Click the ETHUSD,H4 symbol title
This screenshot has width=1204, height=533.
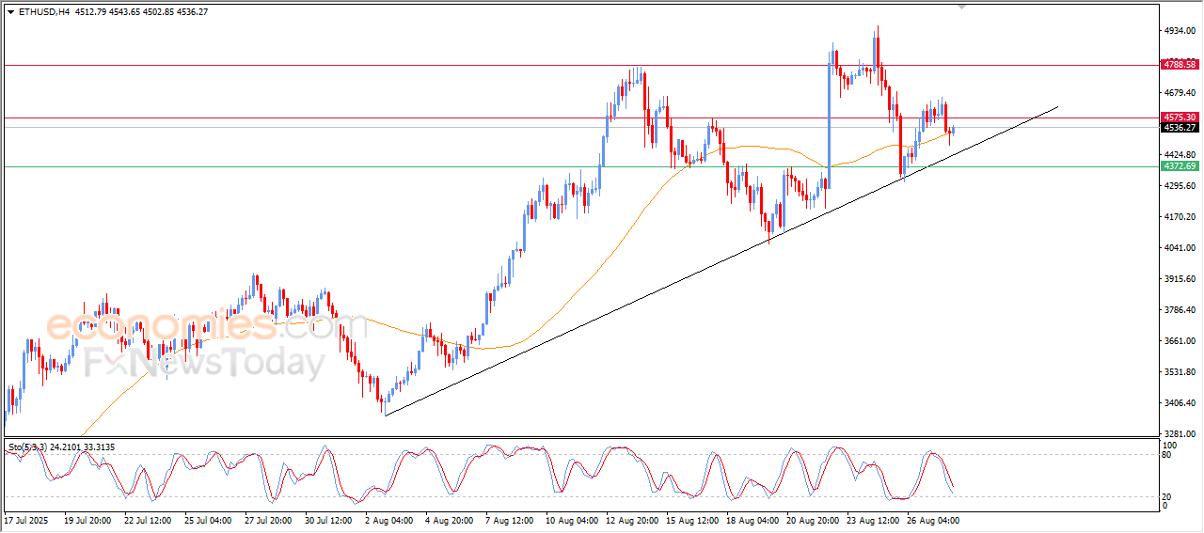43,12
